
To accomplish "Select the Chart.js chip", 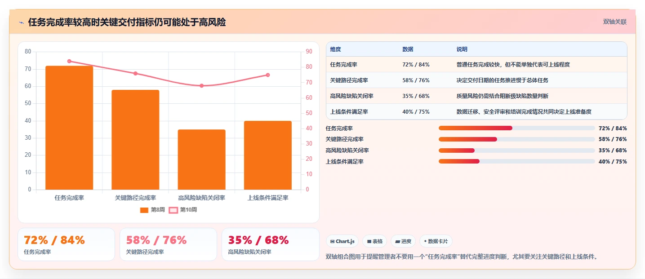I will pyautogui.click(x=343, y=241).
